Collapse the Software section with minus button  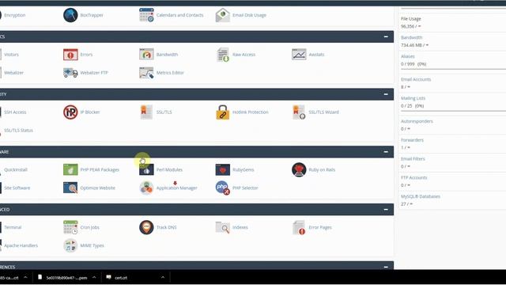point(386,151)
